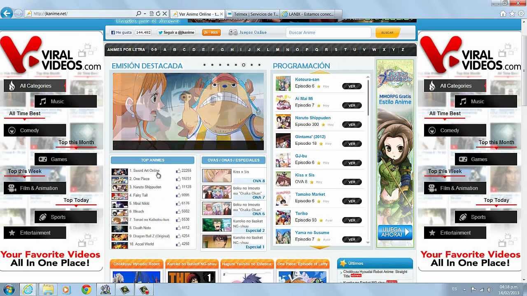Image resolution: width=527 pixels, height=296 pixels.
Task: Click the jkanime.net URL address field
Action: (x=80, y=14)
